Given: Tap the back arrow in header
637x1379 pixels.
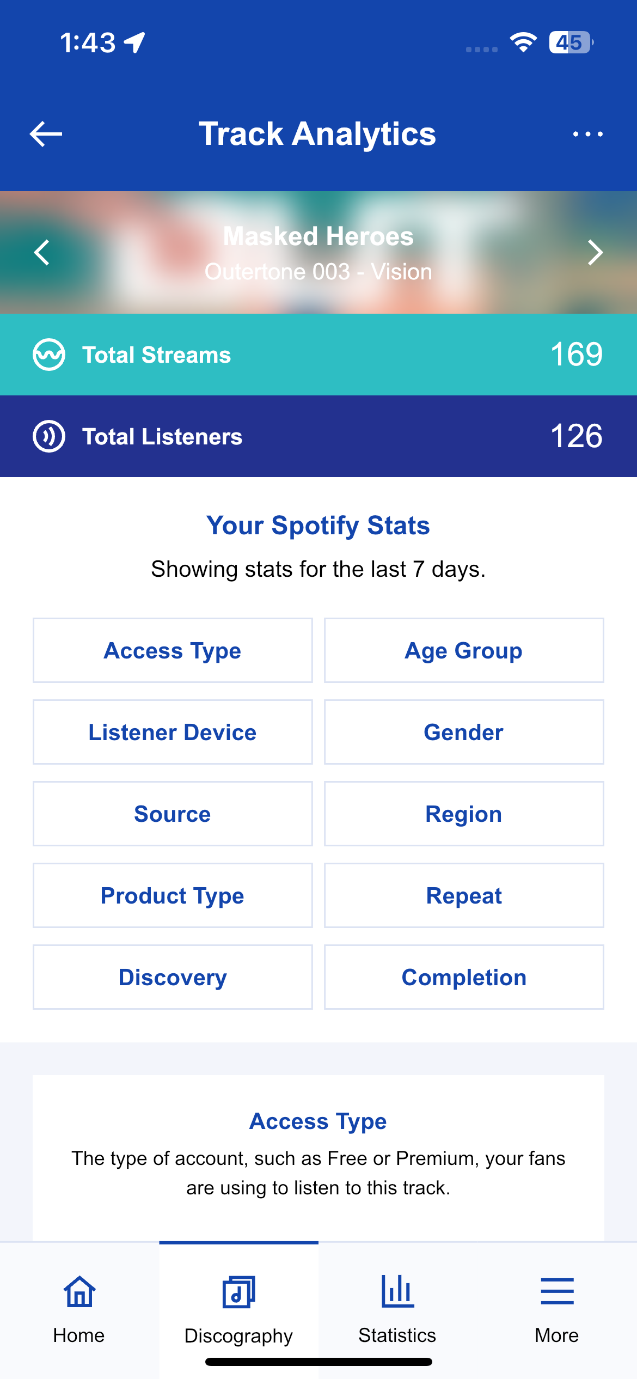Looking at the screenshot, I should tap(46, 134).
